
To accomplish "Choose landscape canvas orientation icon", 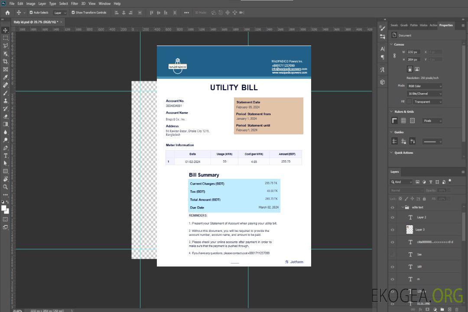I will (x=417, y=69).
